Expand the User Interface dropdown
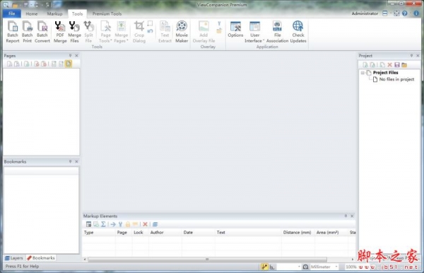Viewport: 424px width, 273px height. (x=254, y=32)
